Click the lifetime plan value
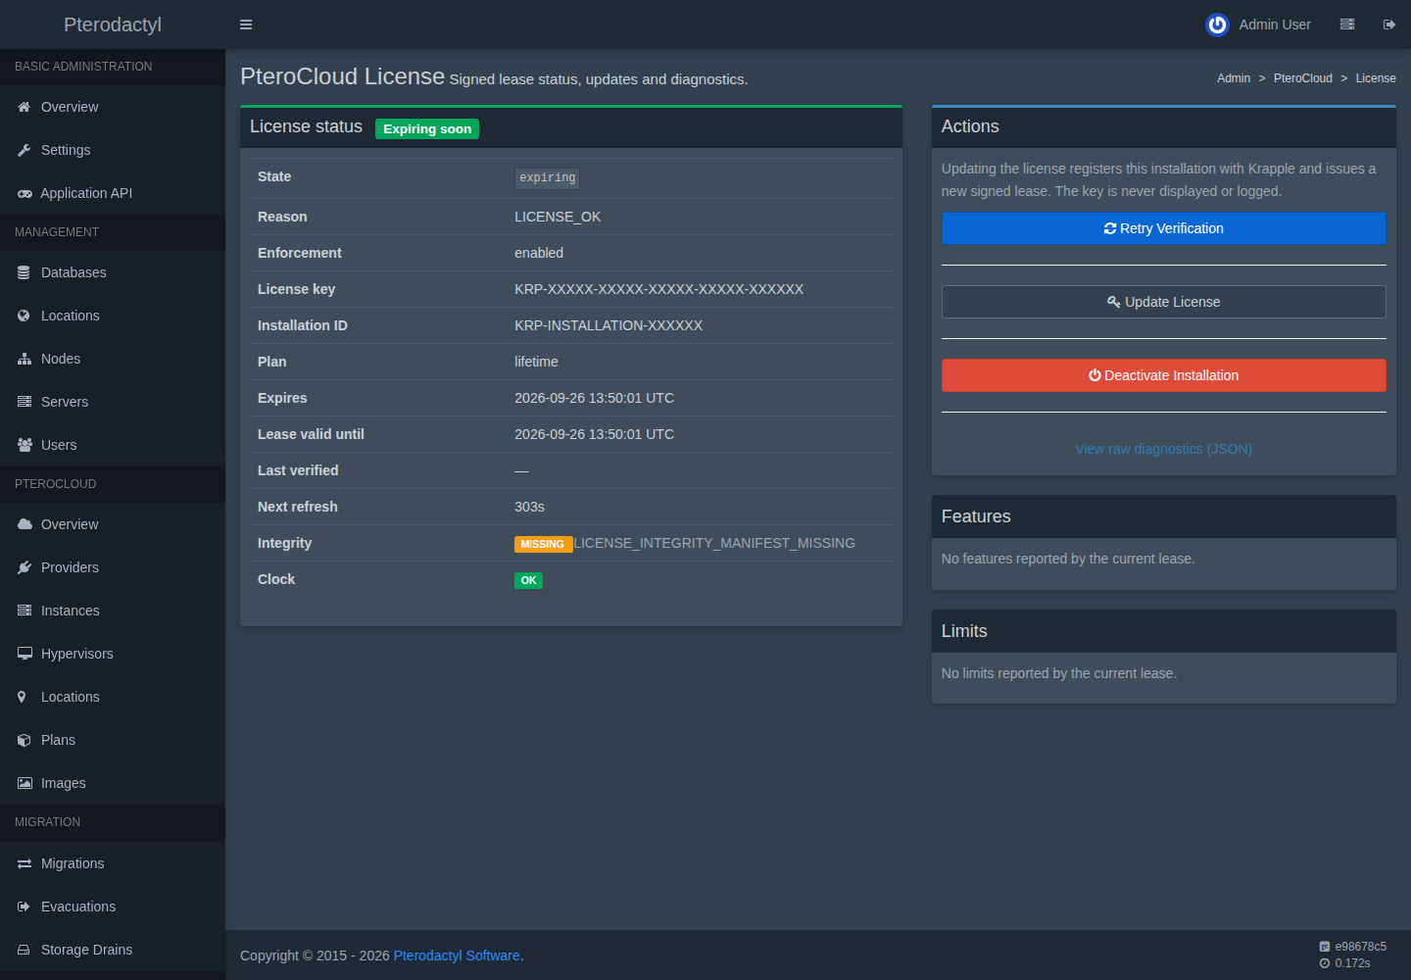The width and height of the screenshot is (1411, 980). [x=536, y=362]
